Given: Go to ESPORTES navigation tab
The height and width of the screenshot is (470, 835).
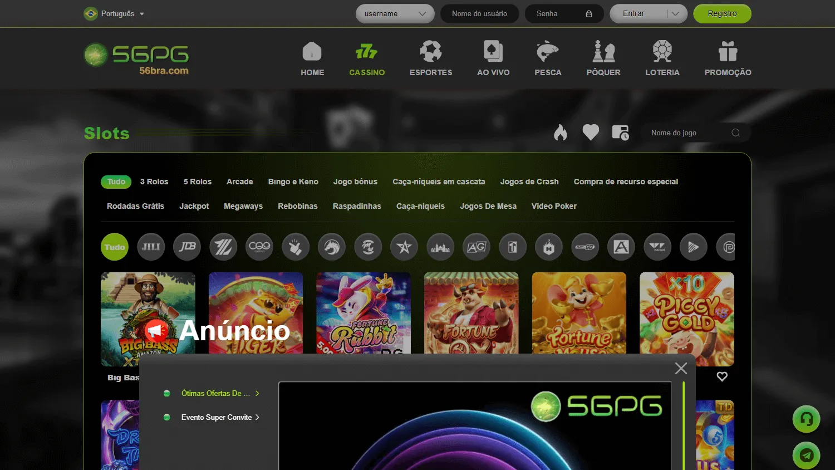Looking at the screenshot, I should (431, 58).
